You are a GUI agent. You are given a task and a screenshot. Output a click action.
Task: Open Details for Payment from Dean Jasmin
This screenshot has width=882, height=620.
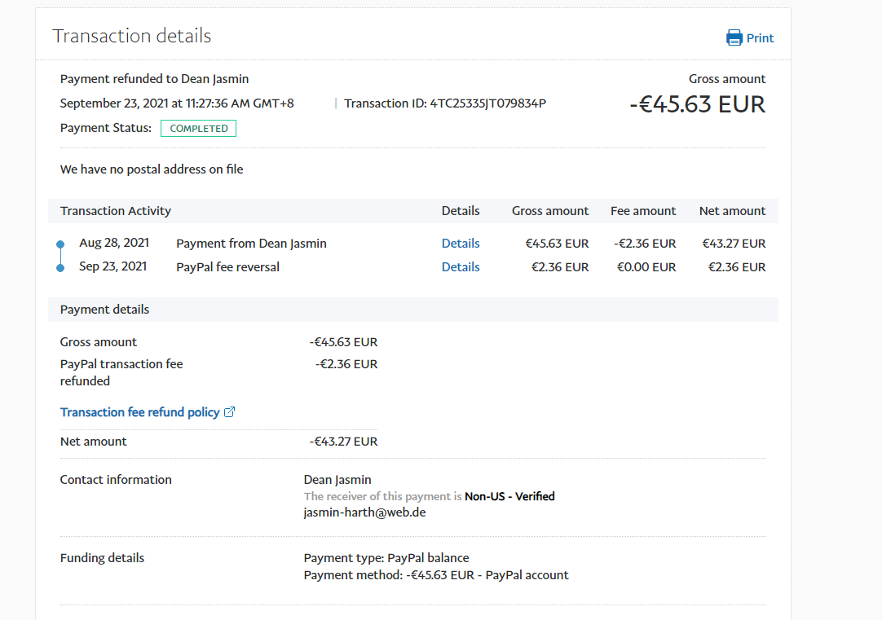coord(461,244)
